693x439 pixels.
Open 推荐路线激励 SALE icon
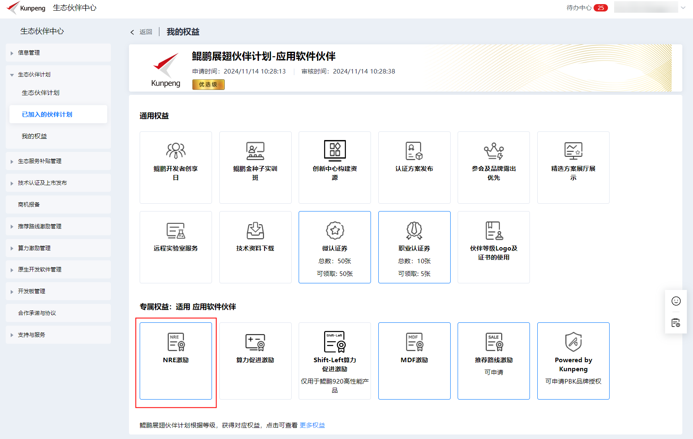[x=494, y=342]
